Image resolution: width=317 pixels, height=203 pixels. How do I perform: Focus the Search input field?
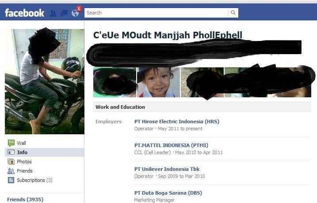[x=156, y=13]
